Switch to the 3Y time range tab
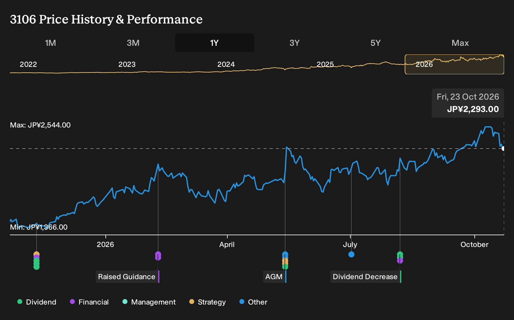Image resolution: width=514 pixels, height=320 pixels. (294, 43)
